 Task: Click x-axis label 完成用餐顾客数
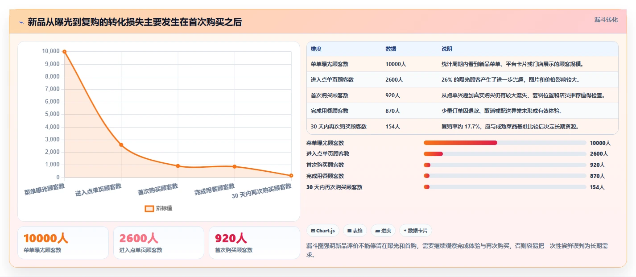point(215,190)
